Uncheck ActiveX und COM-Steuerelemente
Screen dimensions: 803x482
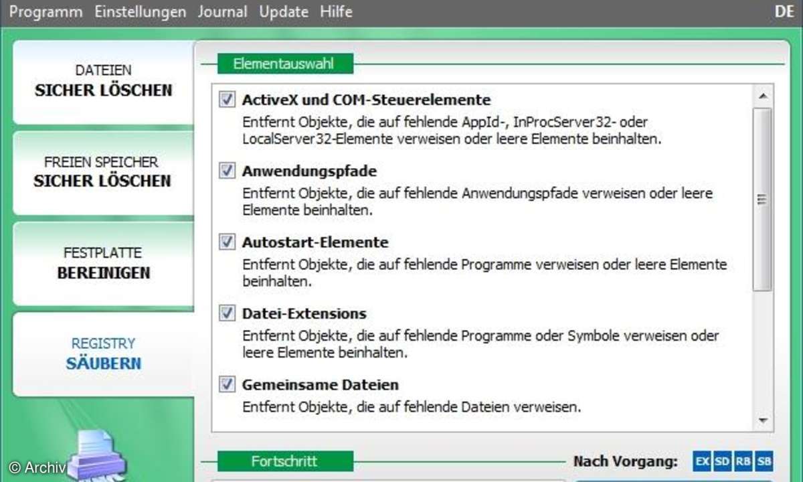(x=228, y=100)
